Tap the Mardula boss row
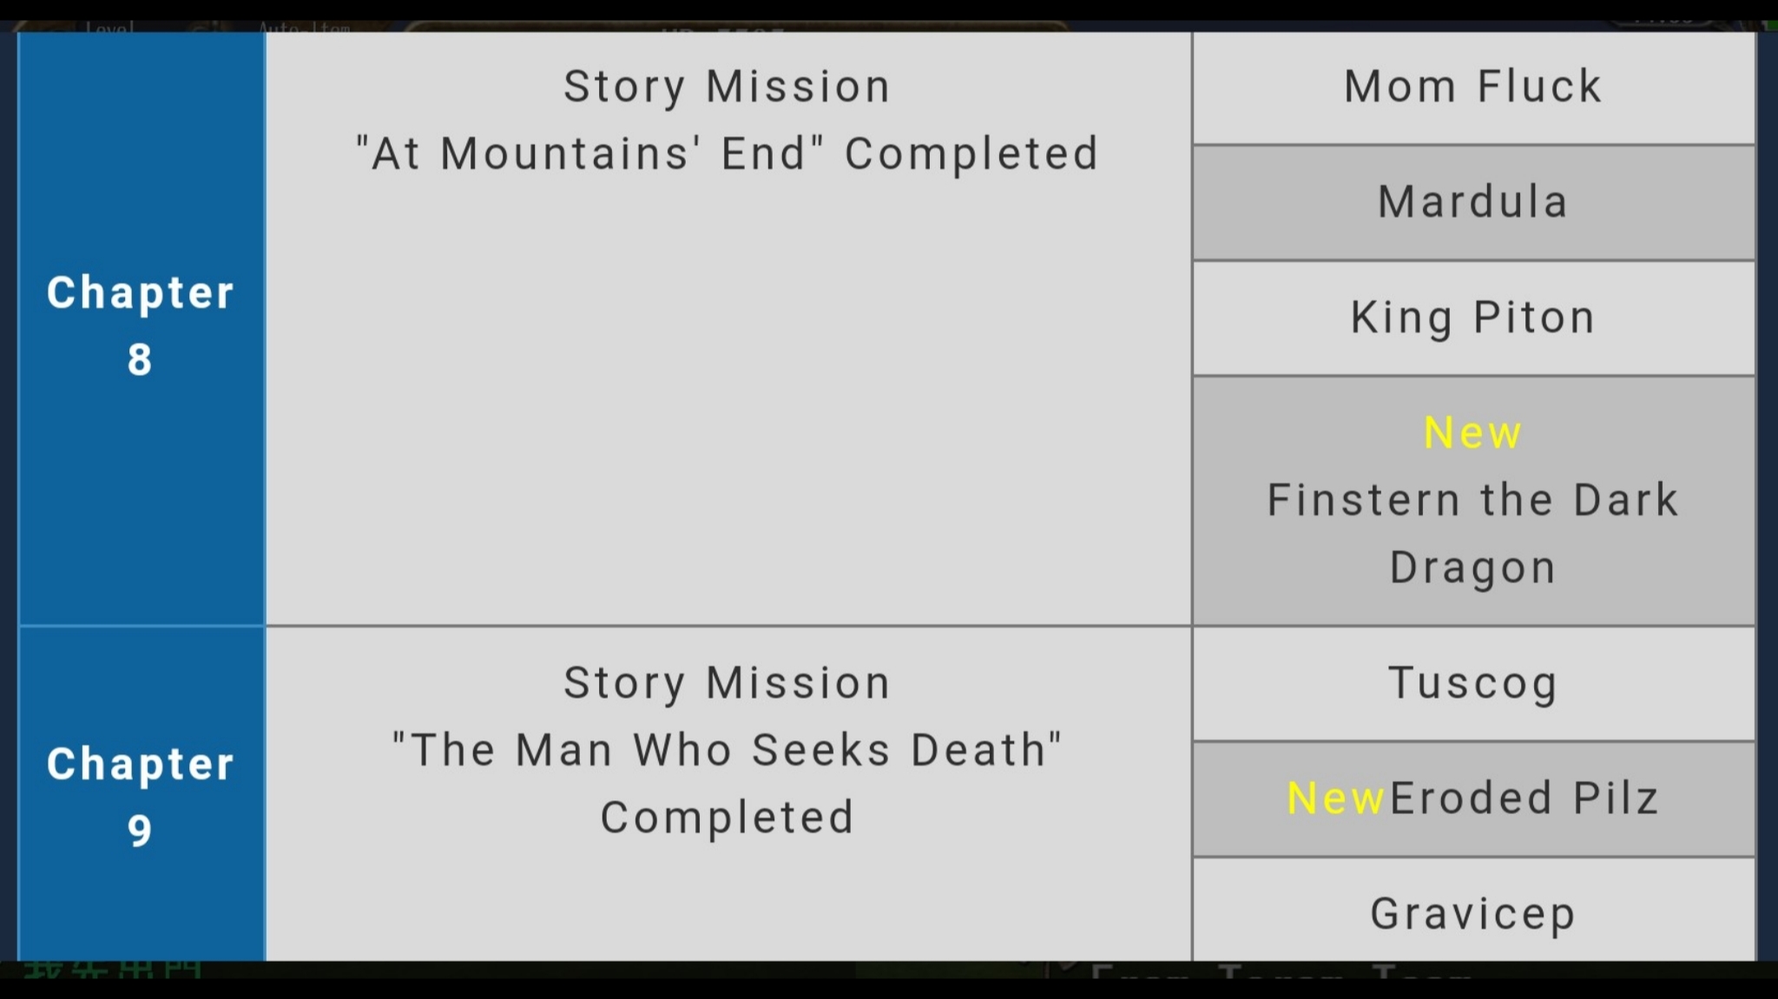 [1472, 202]
